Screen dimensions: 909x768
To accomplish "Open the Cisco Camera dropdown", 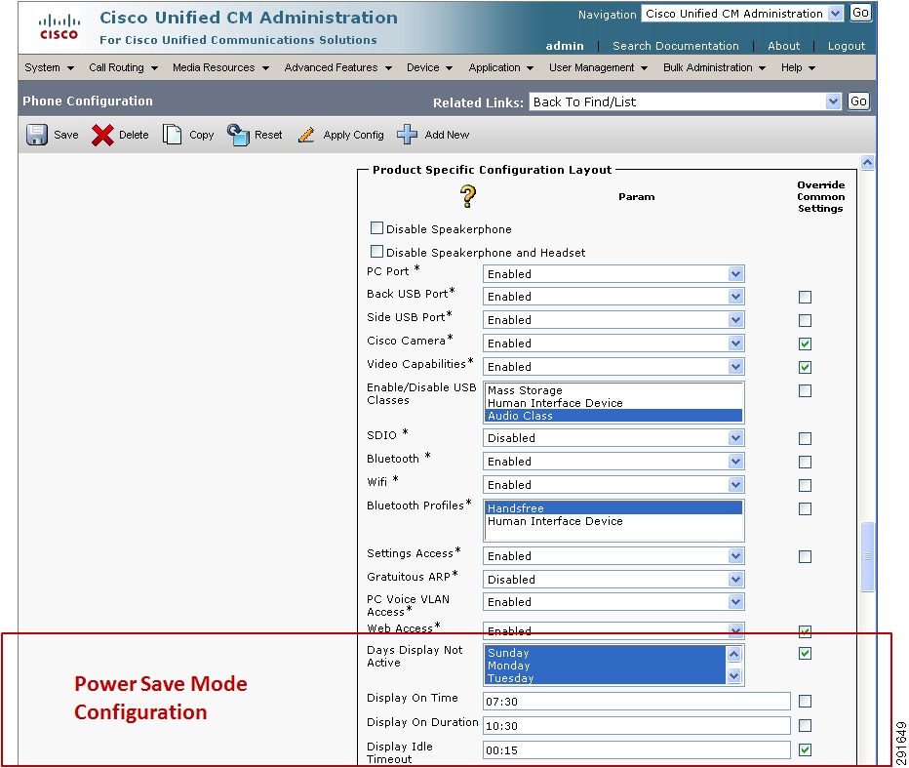I will pyautogui.click(x=613, y=344).
